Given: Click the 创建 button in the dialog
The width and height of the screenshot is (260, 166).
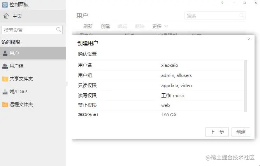Looking at the screenshot, I should pyautogui.click(x=241, y=132).
